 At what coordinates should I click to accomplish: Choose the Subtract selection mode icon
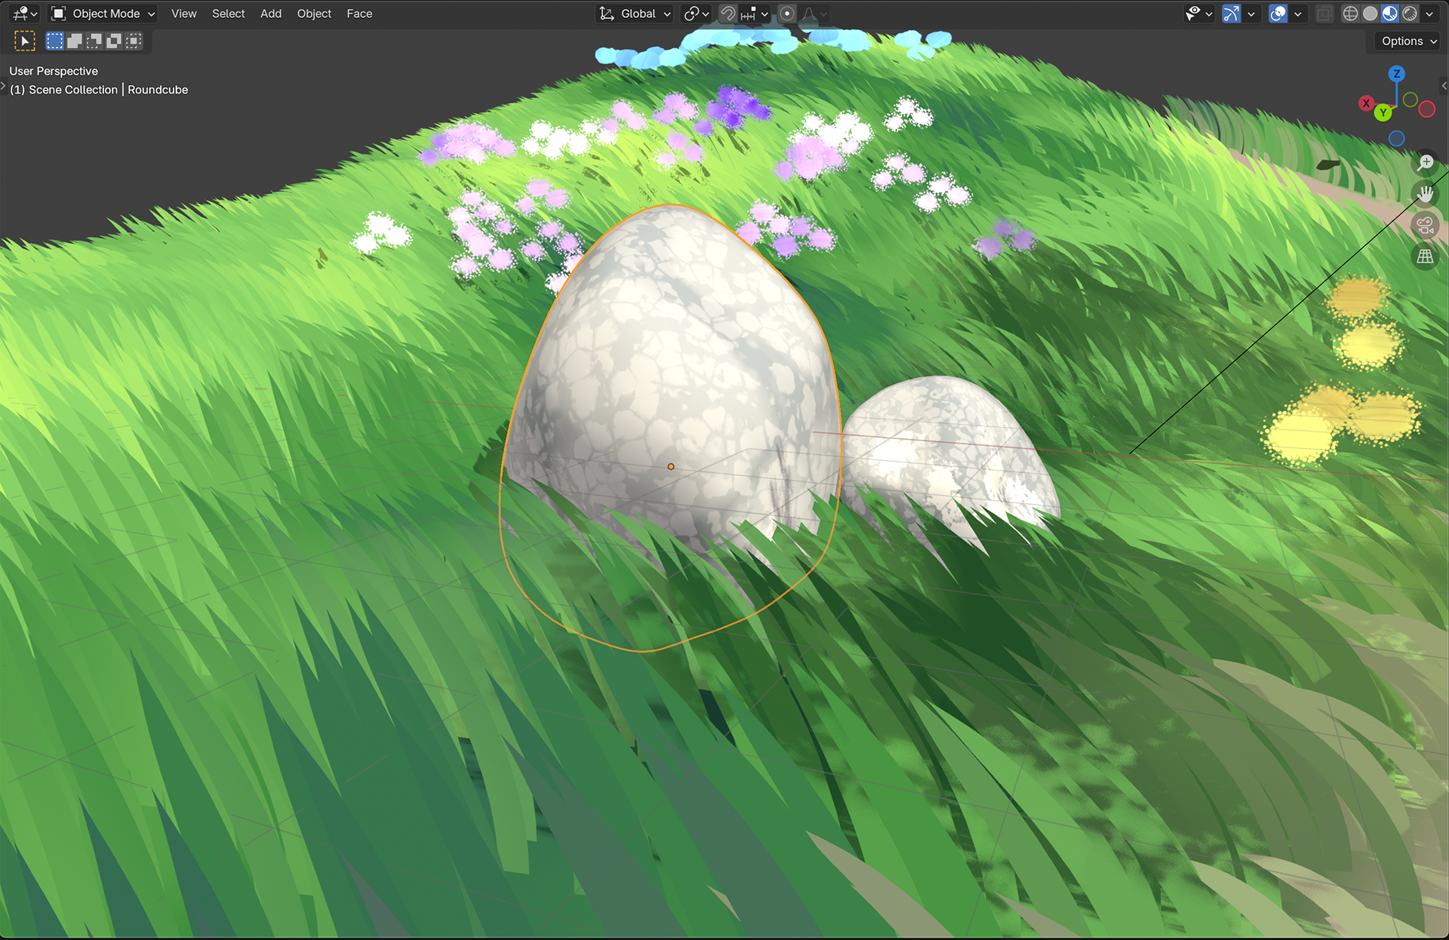pos(94,41)
